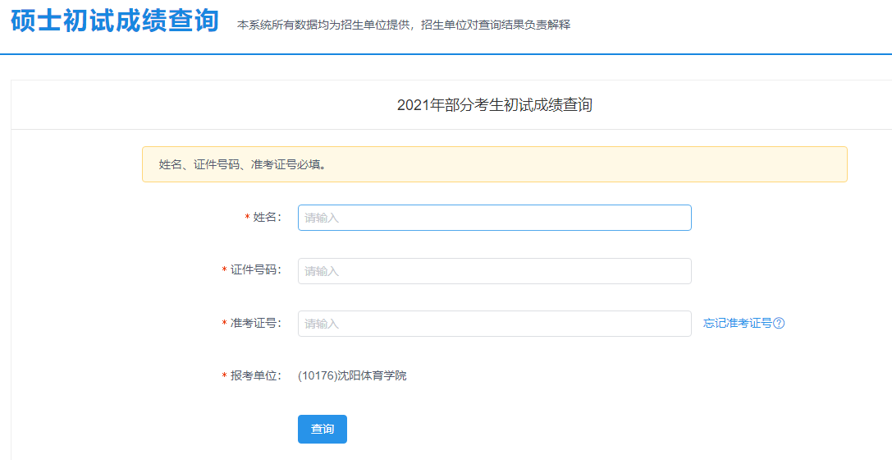
Task: Select the 准考证号 input field
Action: [494, 324]
